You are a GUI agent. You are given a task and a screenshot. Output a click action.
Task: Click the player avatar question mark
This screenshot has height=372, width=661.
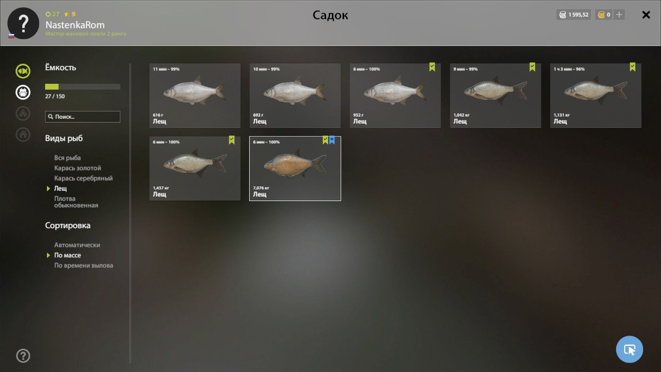click(x=23, y=23)
